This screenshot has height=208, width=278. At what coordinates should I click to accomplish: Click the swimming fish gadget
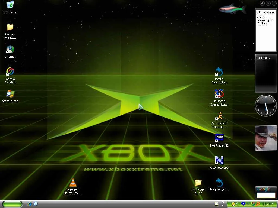pos(233,9)
